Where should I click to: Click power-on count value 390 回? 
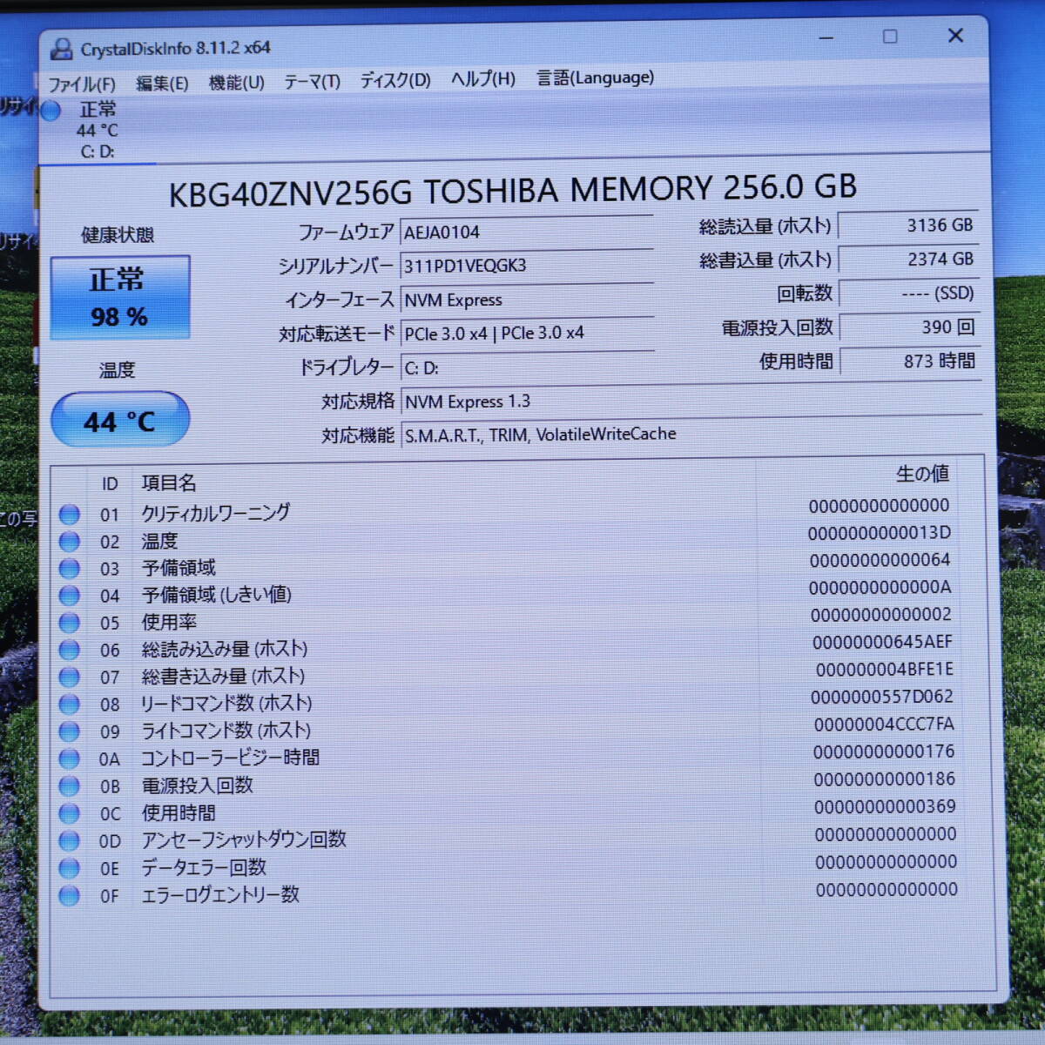pyautogui.click(x=909, y=327)
